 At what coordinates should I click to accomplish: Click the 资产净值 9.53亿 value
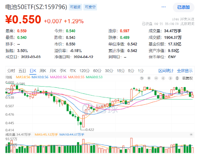point(173,51)
